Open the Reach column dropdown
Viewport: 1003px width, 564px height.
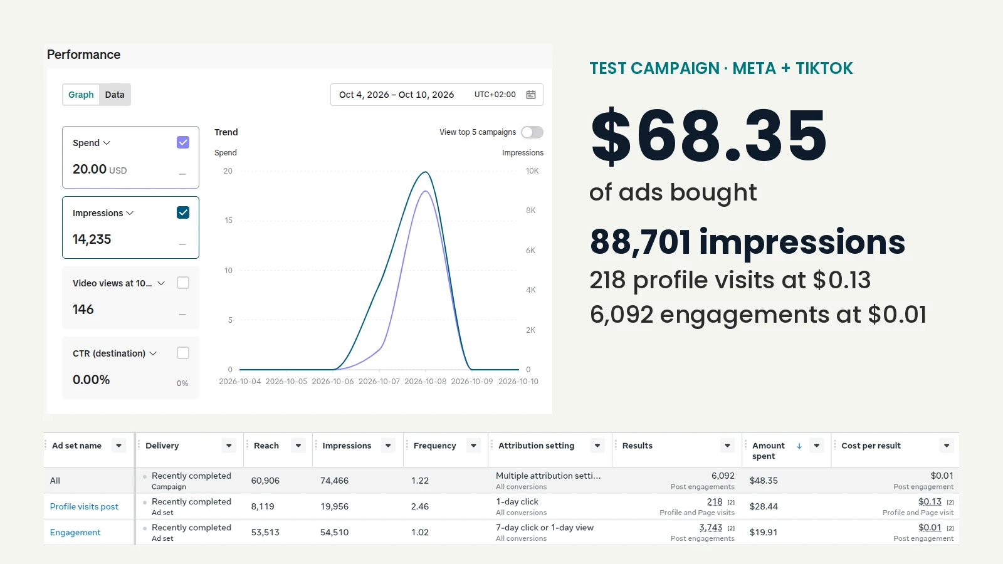pyautogui.click(x=298, y=446)
